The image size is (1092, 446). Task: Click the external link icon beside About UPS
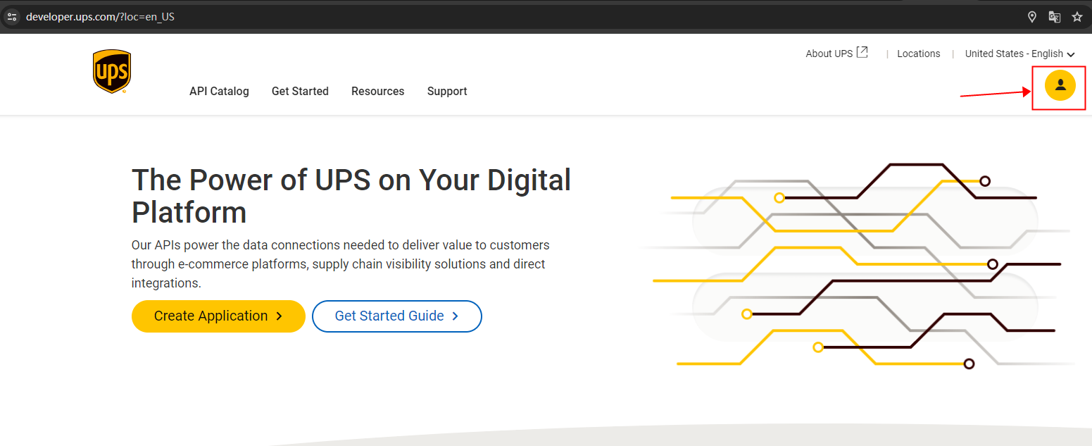pos(862,53)
